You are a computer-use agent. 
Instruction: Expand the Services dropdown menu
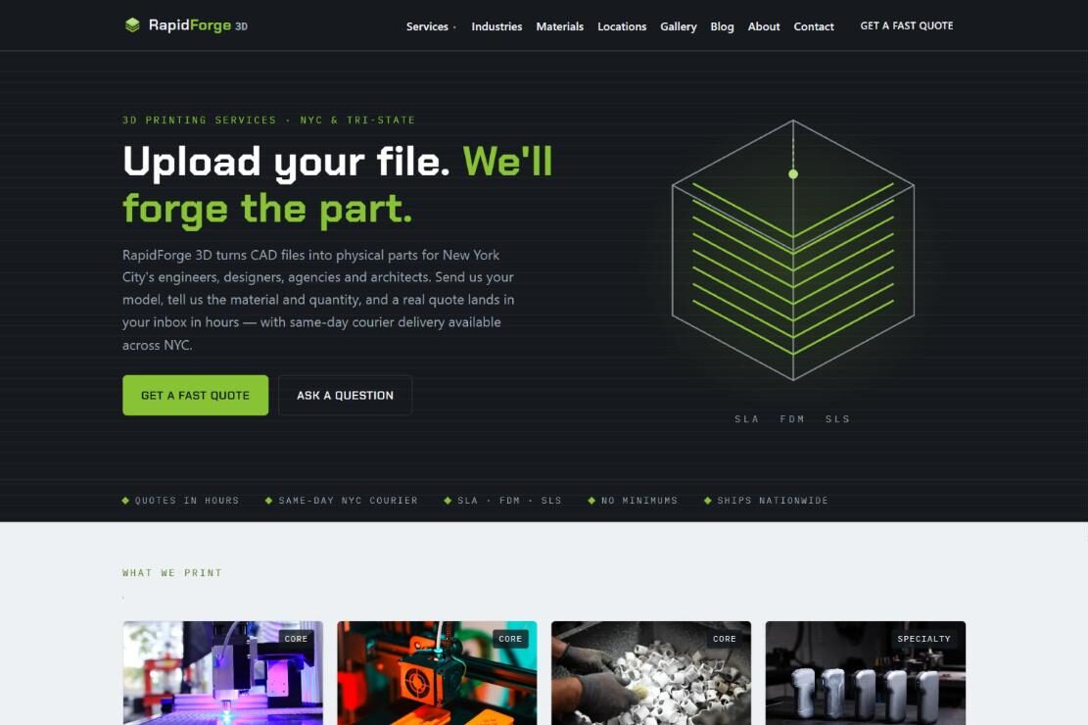431,26
